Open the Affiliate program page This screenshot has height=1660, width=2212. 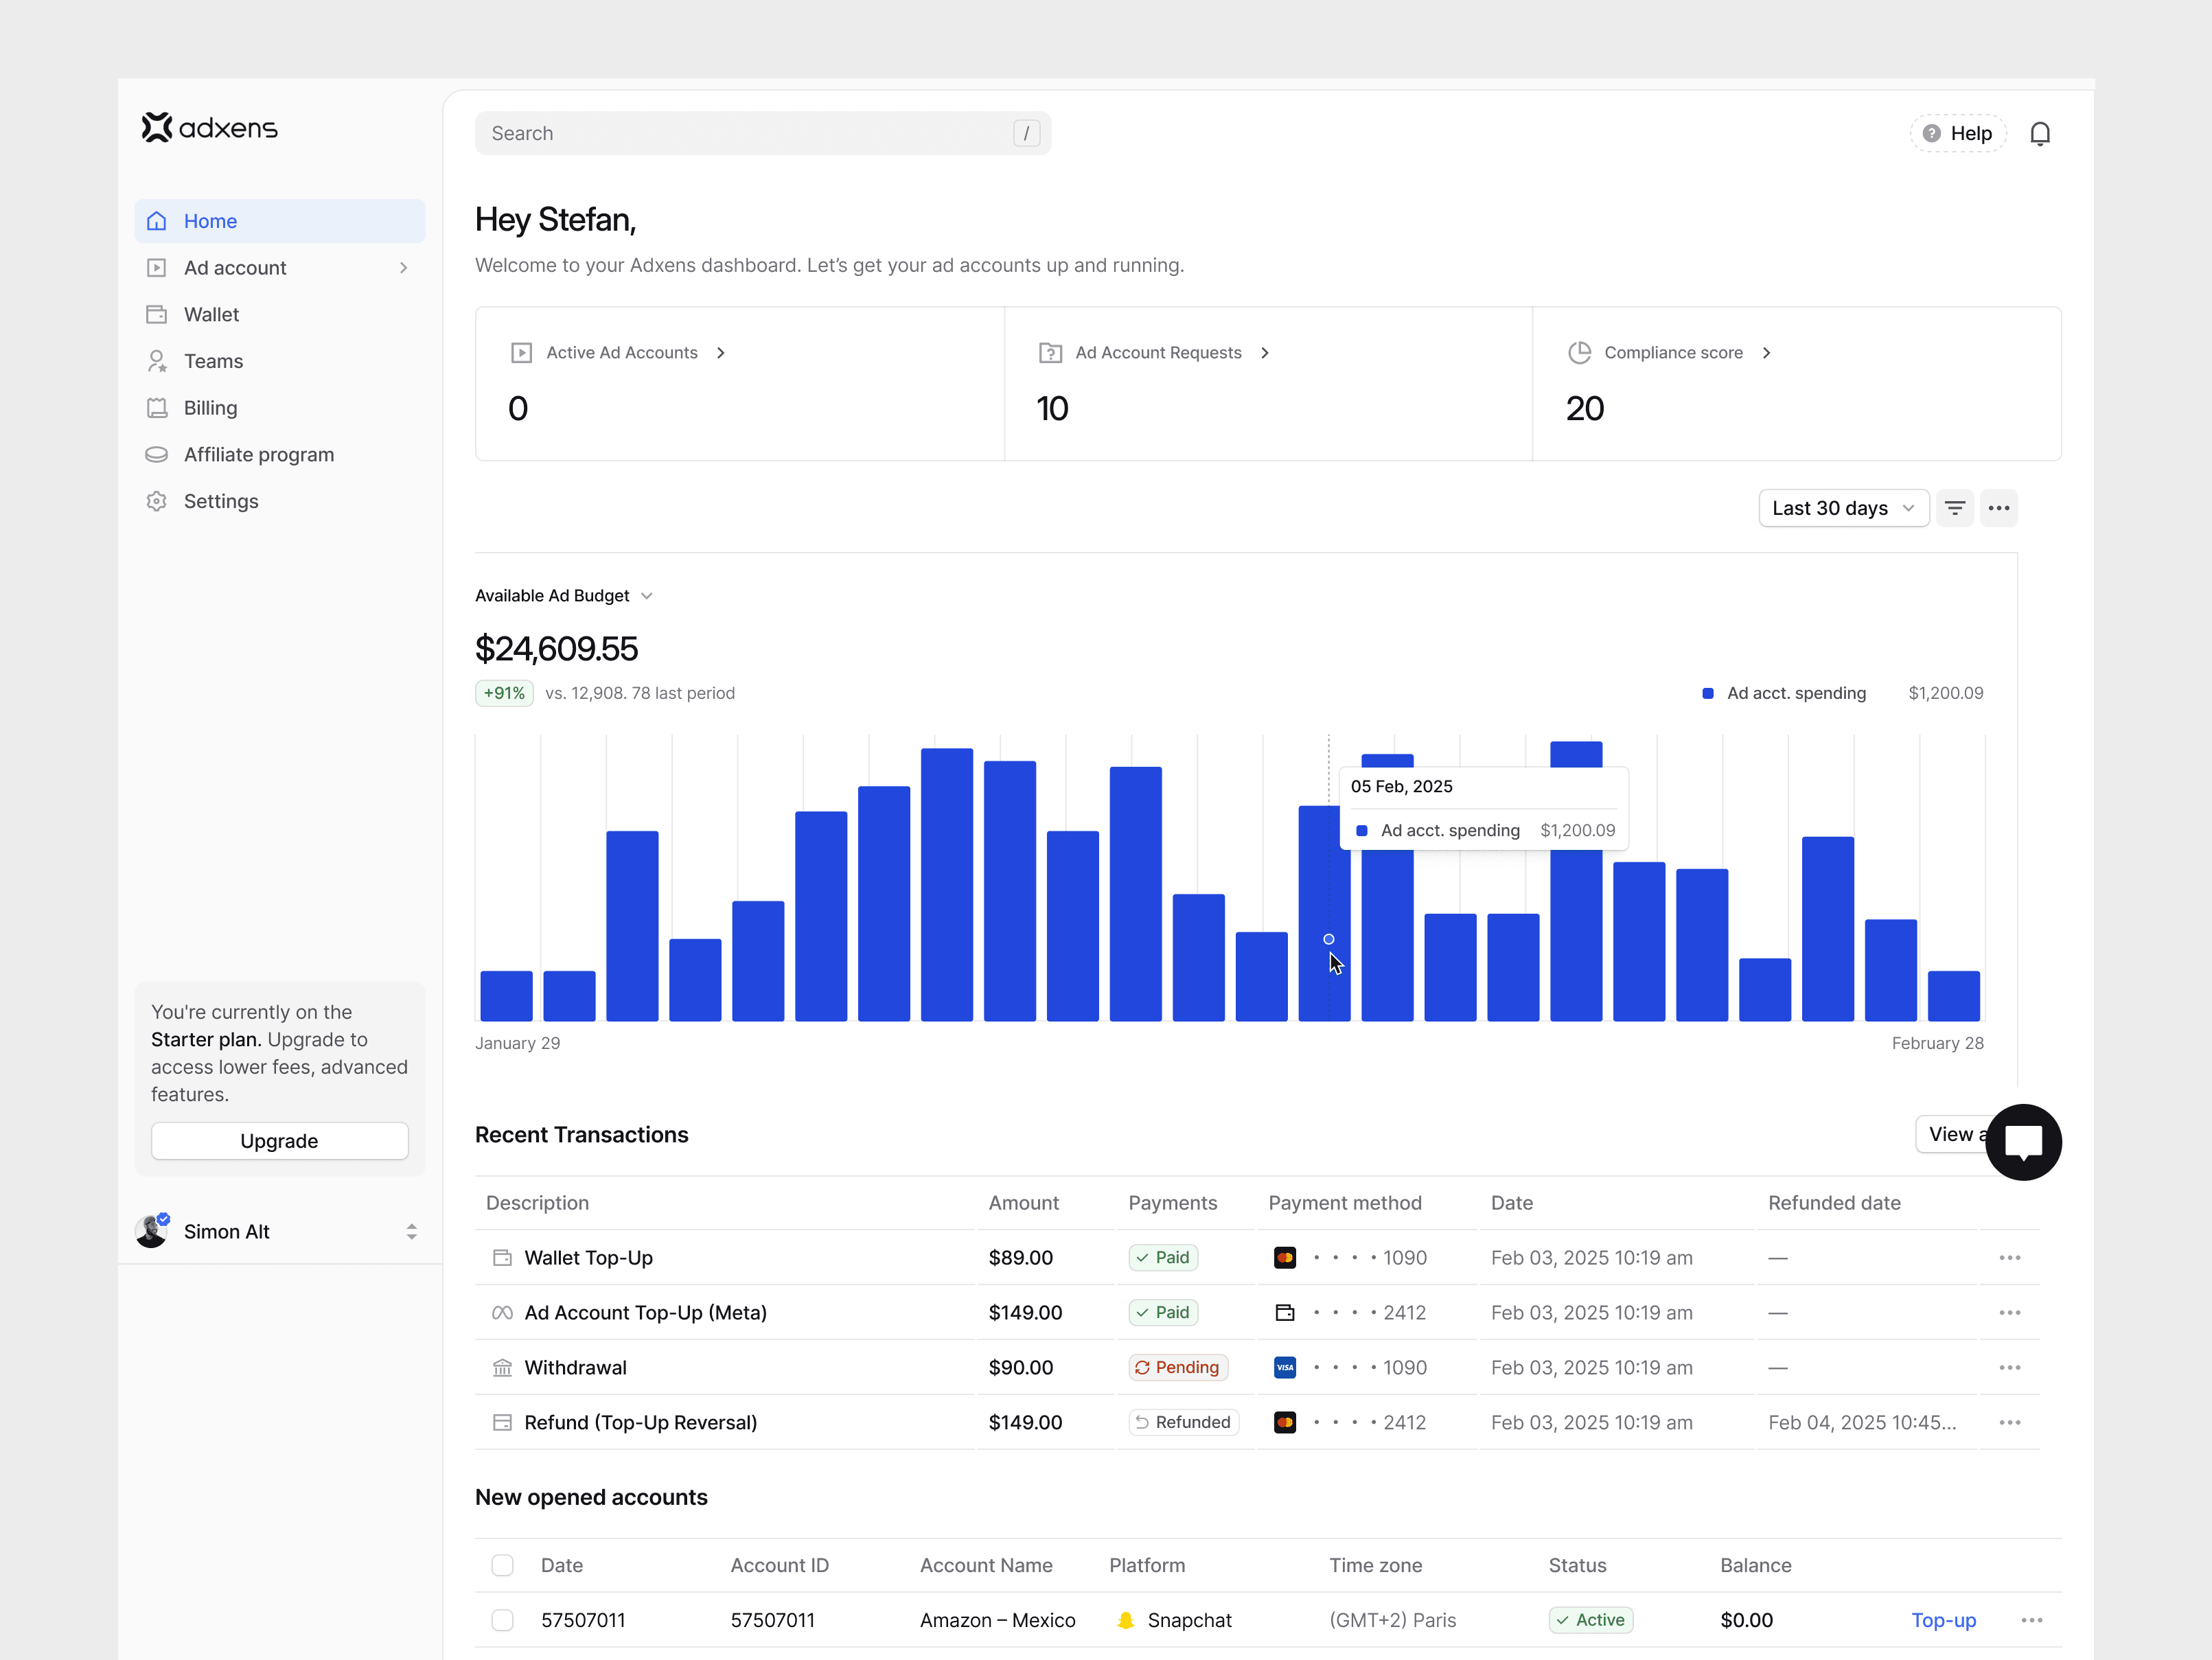(258, 454)
